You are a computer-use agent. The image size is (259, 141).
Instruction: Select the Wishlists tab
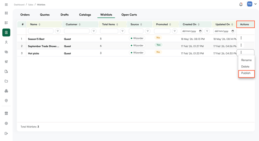click(106, 15)
